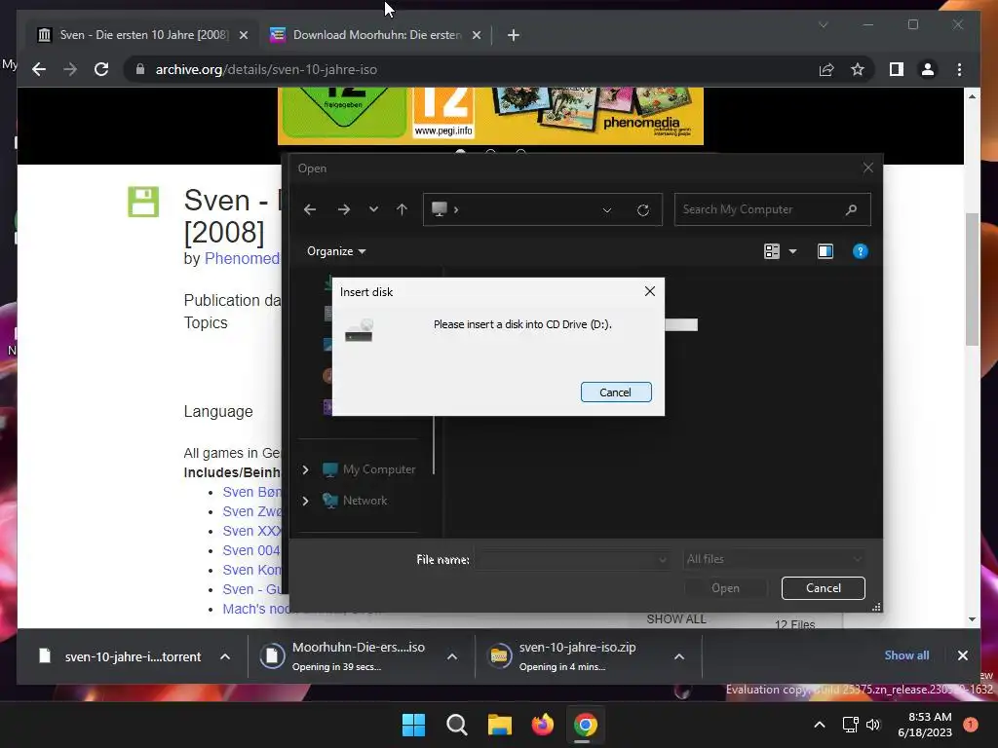Expand Network in navigation tree
998x748 pixels.
(x=305, y=501)
